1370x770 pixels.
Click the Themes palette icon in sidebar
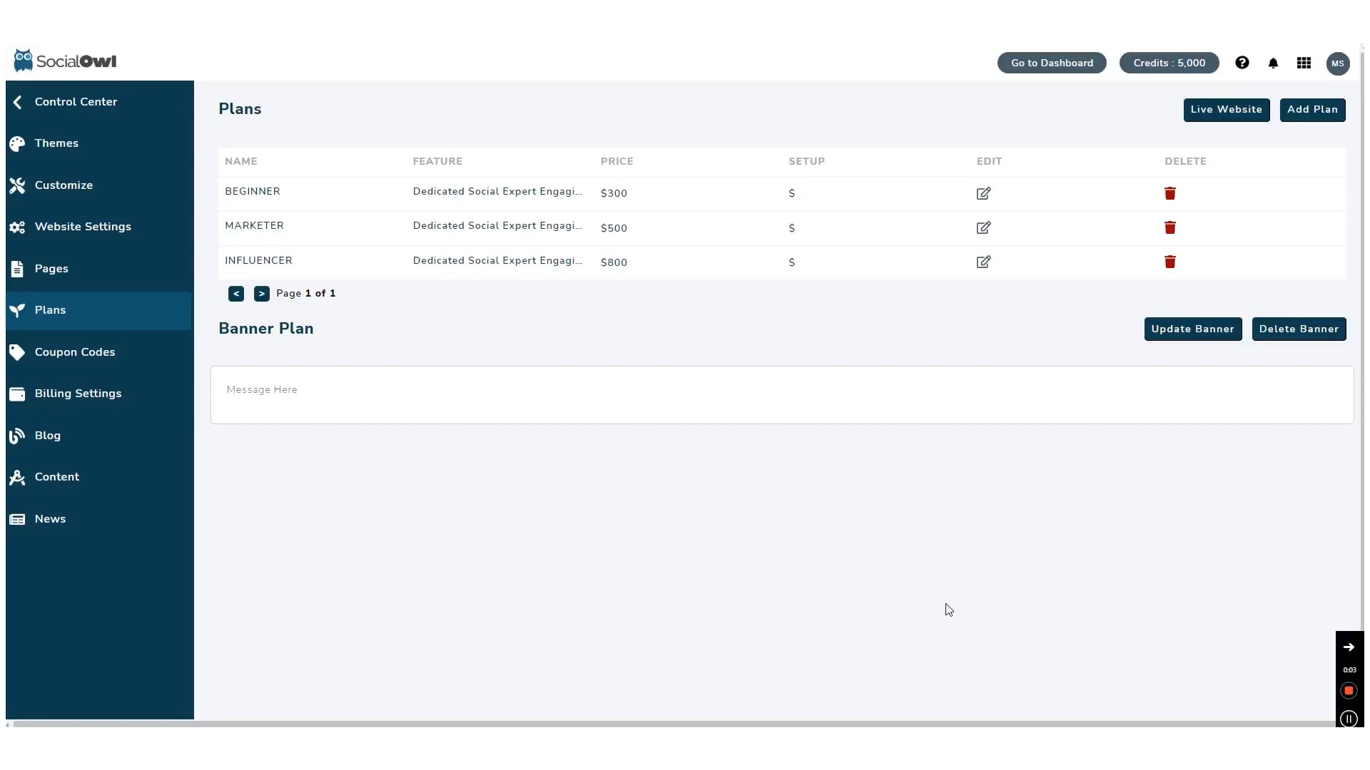coord(17,143)
